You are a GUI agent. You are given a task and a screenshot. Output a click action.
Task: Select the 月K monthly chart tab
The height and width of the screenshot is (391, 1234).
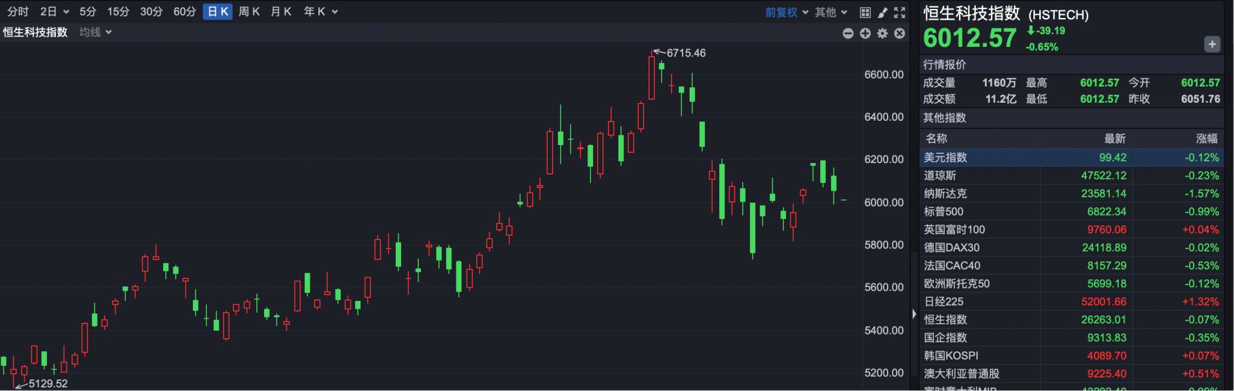coord(281,12)
